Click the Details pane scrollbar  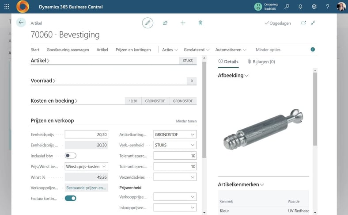315,109
